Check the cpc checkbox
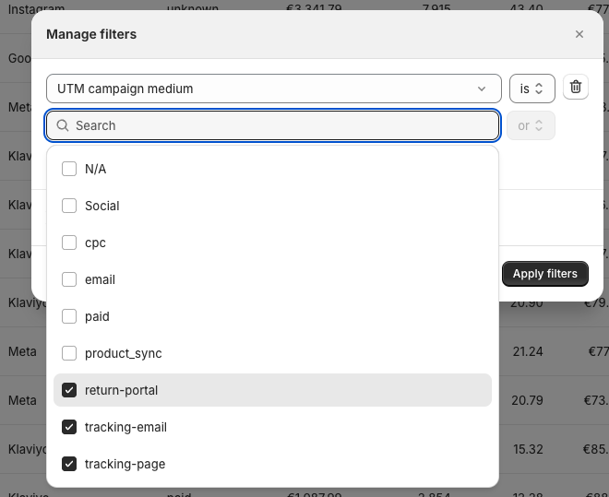 click(x=69, y=243)
